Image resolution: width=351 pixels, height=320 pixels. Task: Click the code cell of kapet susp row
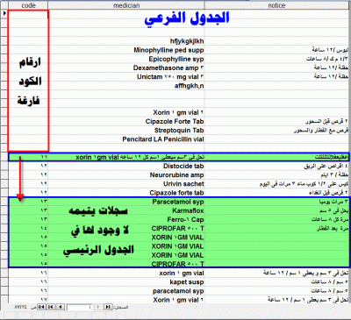click(x=28, y=282)
